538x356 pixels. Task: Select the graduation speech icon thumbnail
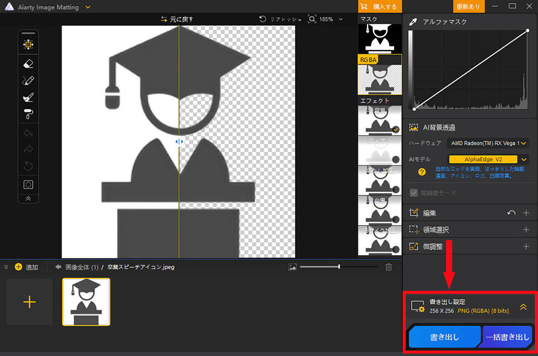coord(86,302)
